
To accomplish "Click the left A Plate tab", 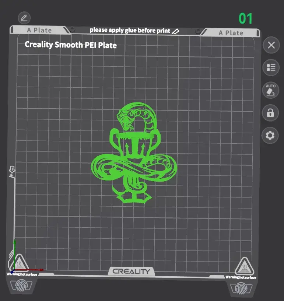I will coord(39,30).
